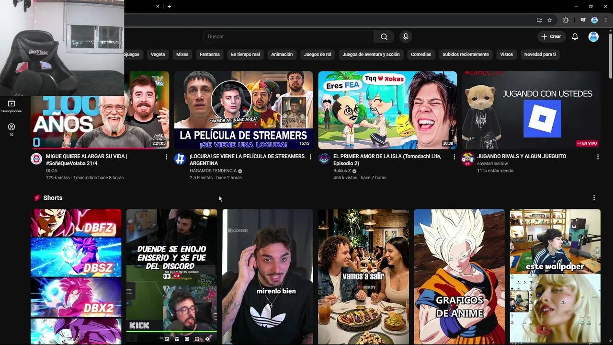
Task: Open the media control icon in toolbar
Action: pos(583,20)
